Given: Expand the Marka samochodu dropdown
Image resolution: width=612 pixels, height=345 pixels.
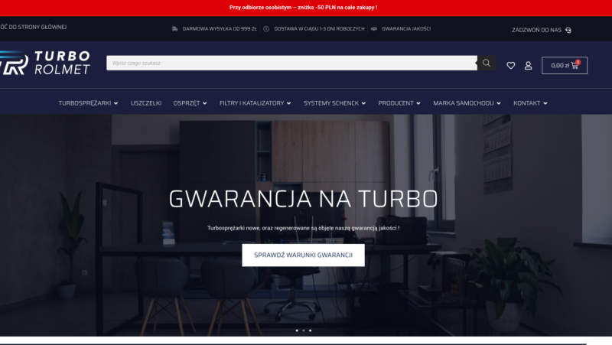Looking at the screenshot, I should click(467, 103).
